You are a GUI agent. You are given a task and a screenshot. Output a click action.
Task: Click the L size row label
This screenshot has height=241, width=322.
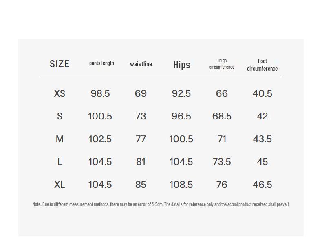click(x=60, y=162)
